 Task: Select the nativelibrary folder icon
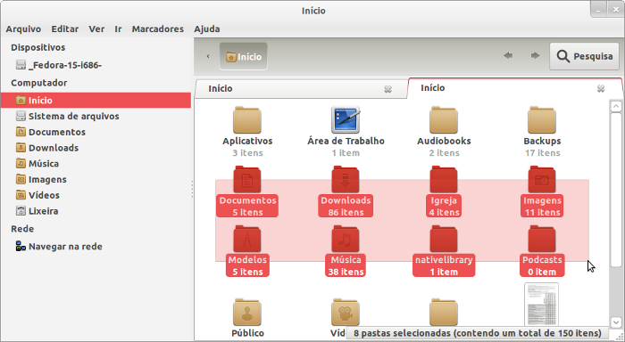tap(444, 239)
